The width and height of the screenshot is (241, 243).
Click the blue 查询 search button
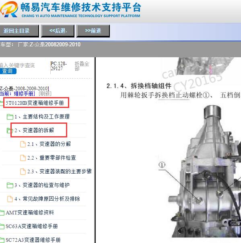tap(8, 71)
